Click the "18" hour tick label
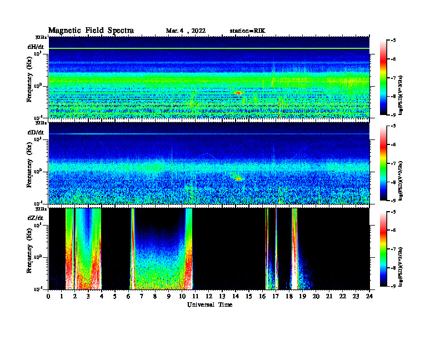 289,296
